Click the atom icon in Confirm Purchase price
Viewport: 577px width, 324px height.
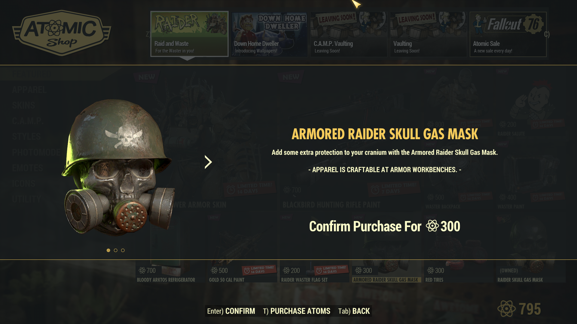tap(432, 226)
